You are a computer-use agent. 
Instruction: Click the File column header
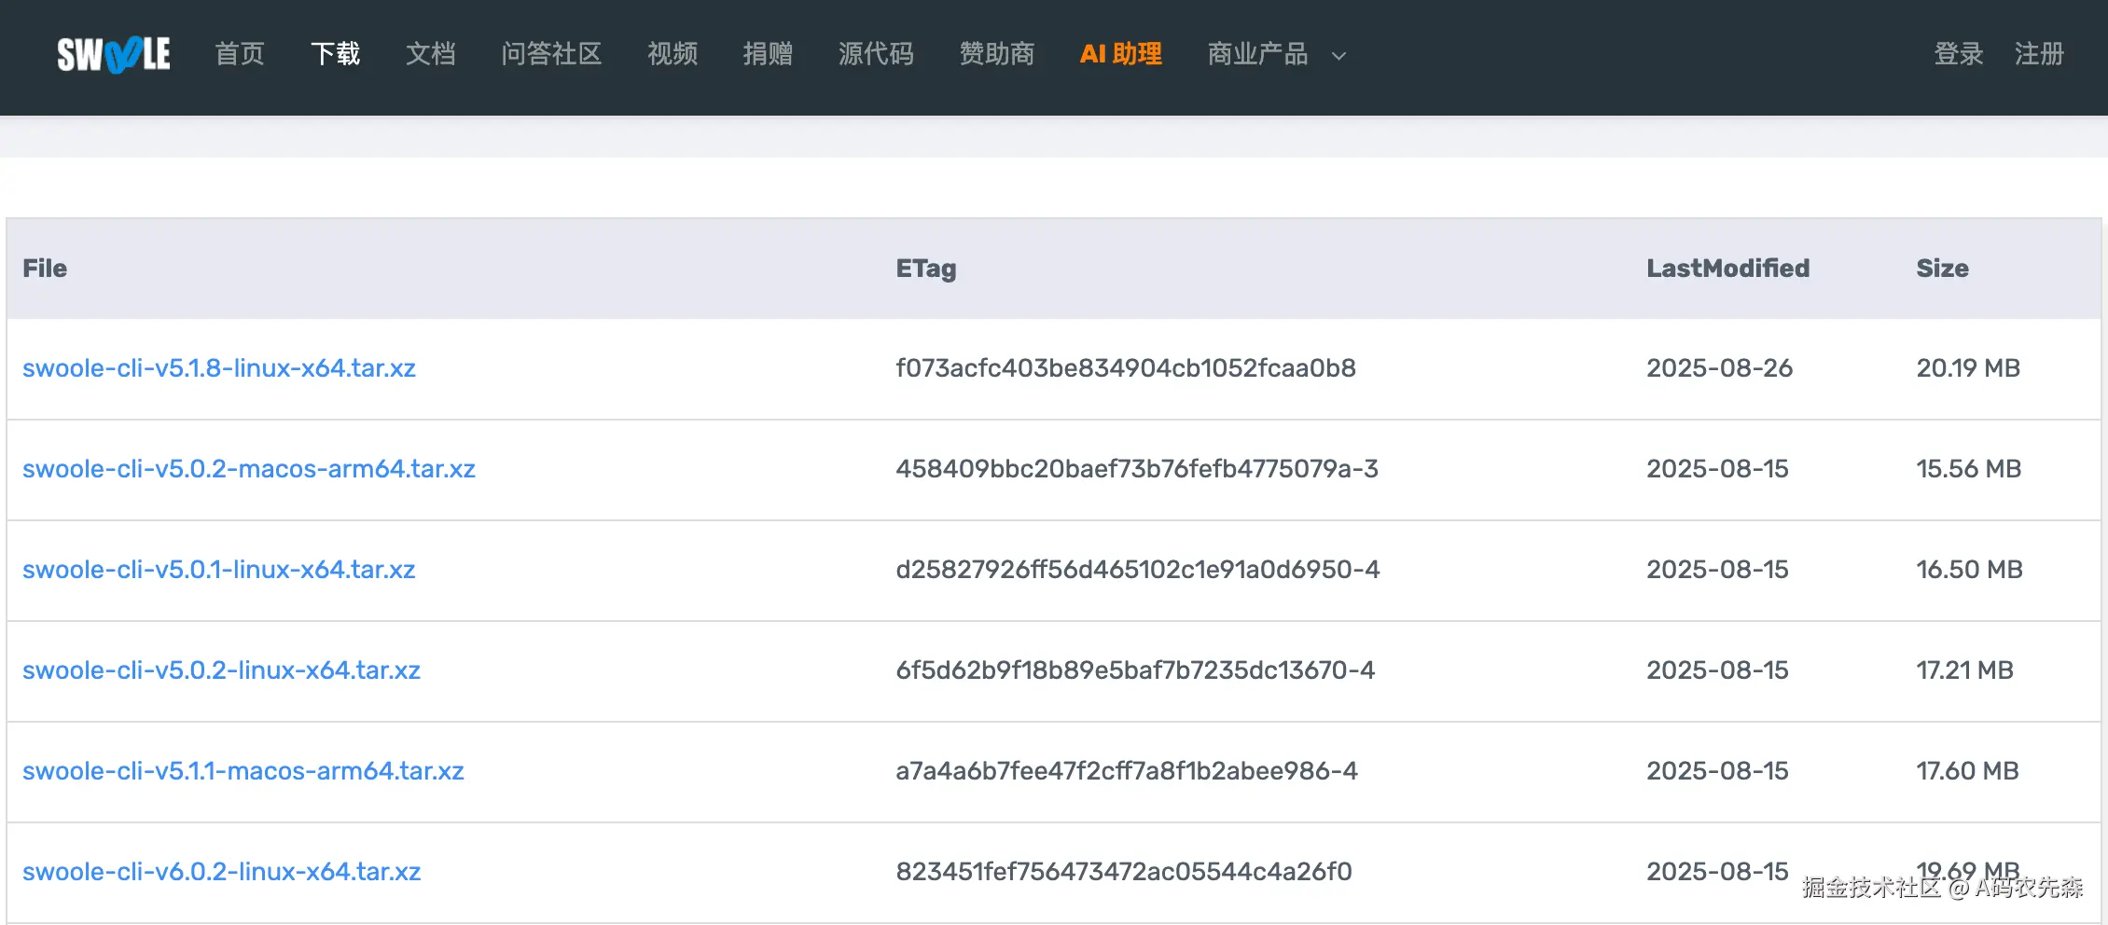coord(45,269)
